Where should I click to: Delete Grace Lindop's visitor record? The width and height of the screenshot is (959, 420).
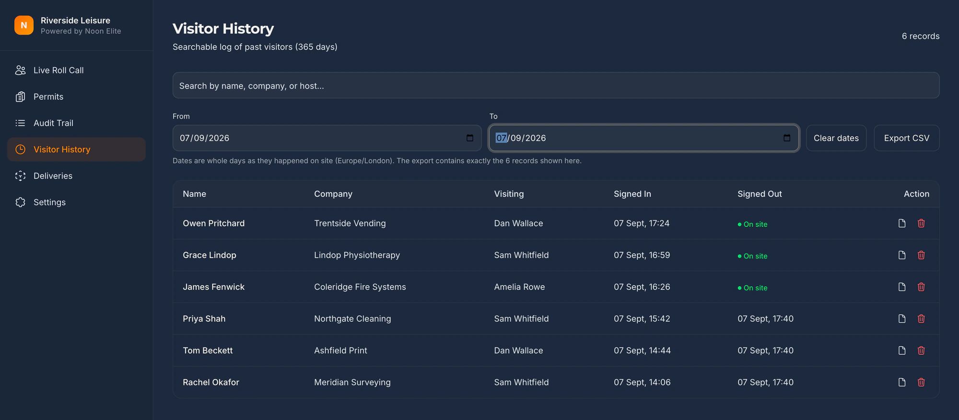(x=921, y=255)
